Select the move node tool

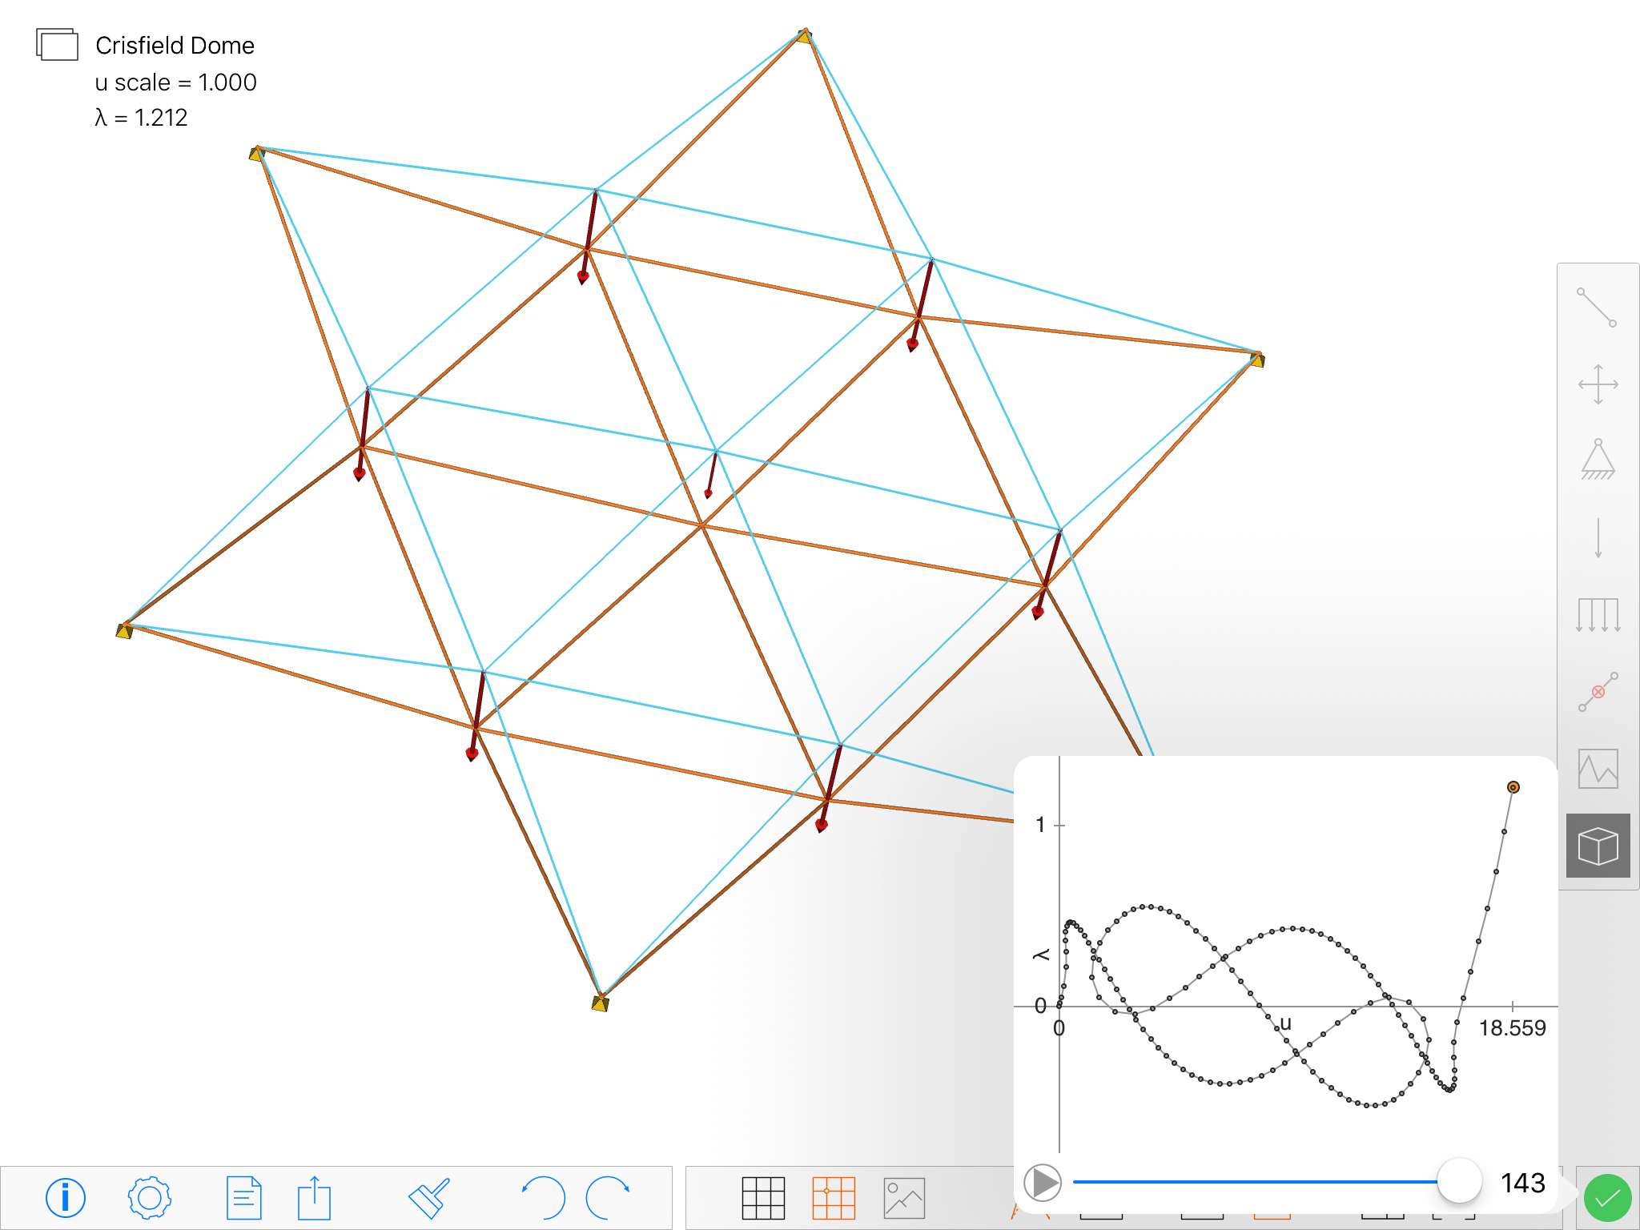[1597, 384]
